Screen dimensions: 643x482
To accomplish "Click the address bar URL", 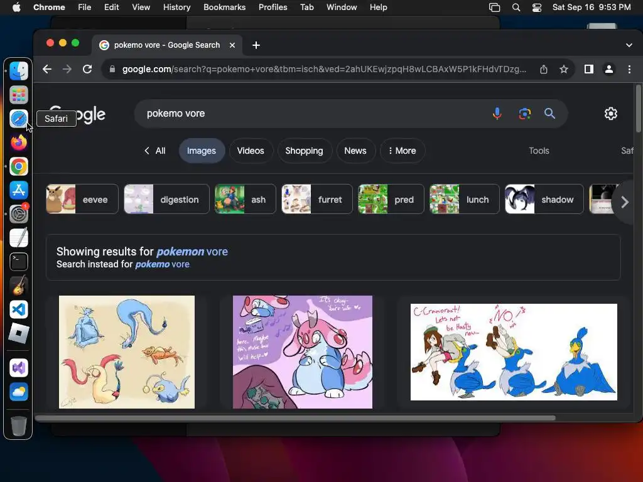I will pos(324,69).
